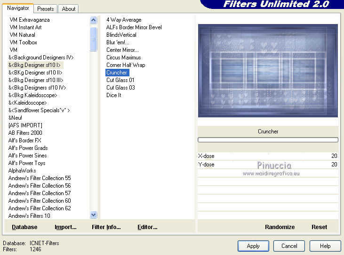The height and width of the screenshot is (255, 344).
Task: Open the Help button
Action: click(x=325, y=246)
